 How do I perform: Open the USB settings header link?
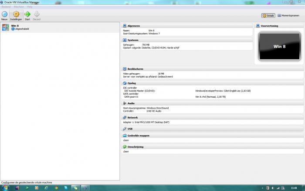pos(130,129)
